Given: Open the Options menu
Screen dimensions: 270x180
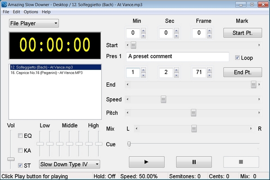Looking at the screenshot, I should (31, 12).
